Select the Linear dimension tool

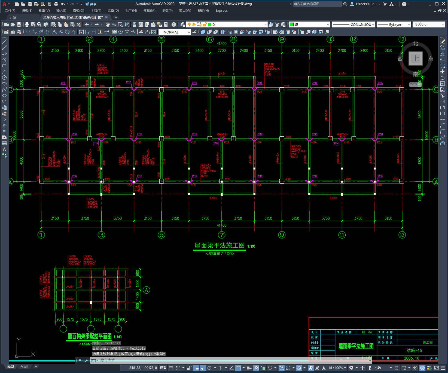point(28,32)
